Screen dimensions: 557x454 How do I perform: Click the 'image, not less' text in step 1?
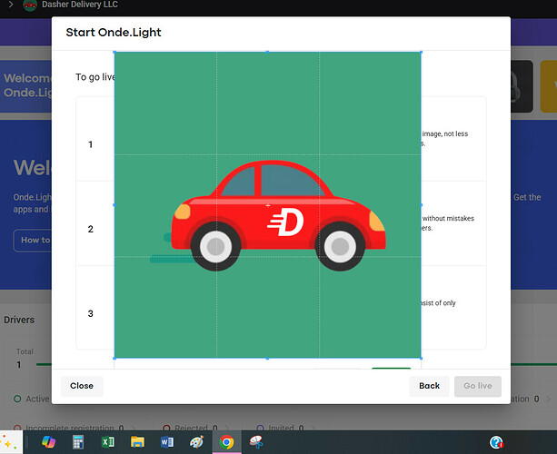(x=445, y=133)
